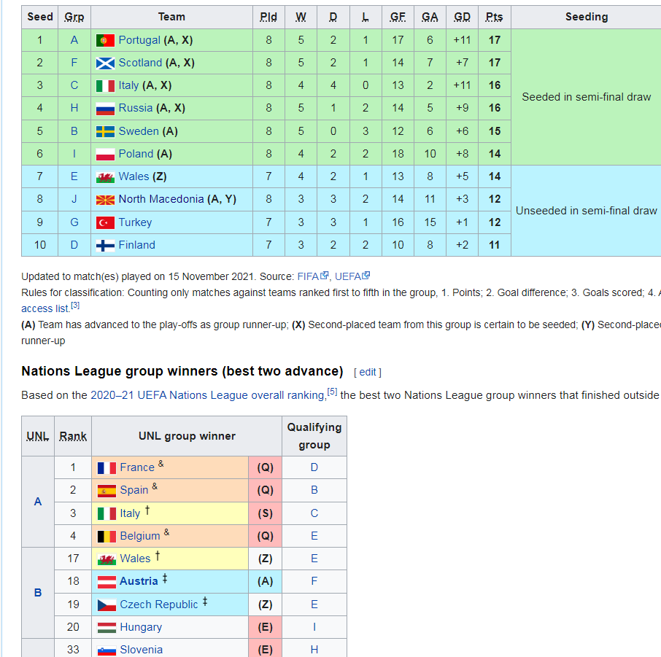The height and width of the screenshot is (657, 661).
Task: Open the Slovenia team link
Action: (141, 650)
